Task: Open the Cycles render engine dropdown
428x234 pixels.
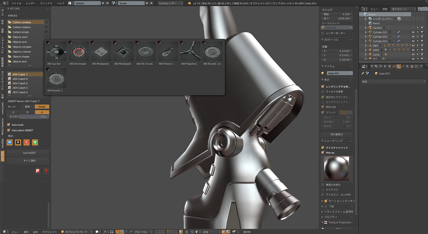Action: coord(170,3)
